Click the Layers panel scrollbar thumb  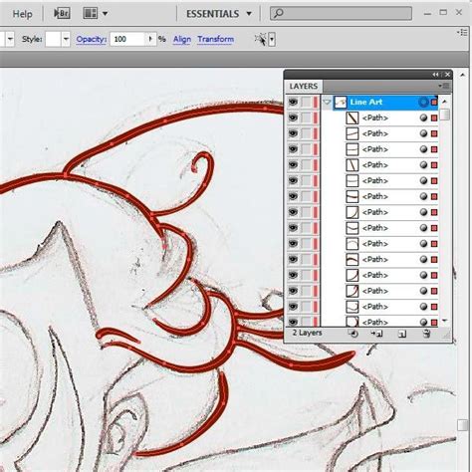445,115
